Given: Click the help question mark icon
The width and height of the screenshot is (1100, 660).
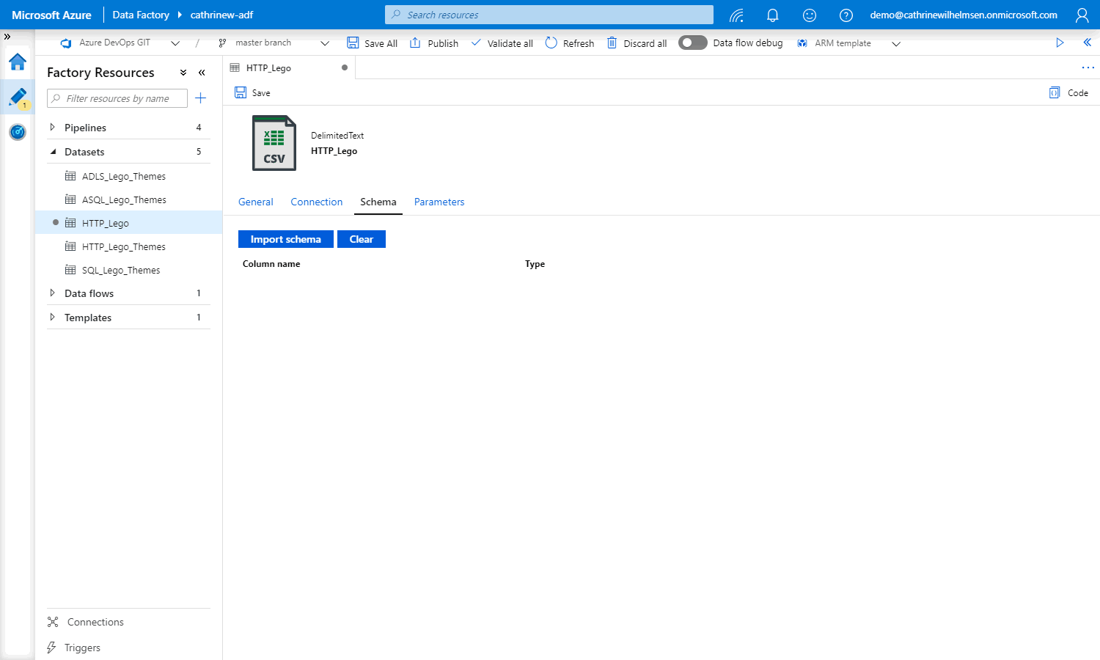Looking at the screenshot, I should [846, 15].
